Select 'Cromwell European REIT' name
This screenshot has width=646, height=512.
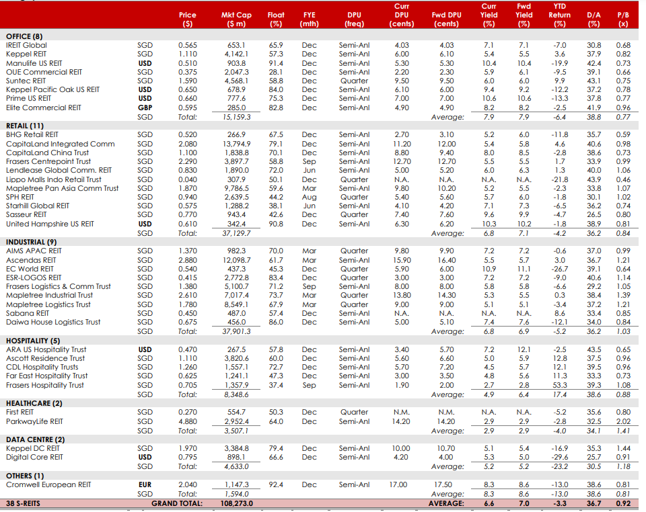pos(48,484)
